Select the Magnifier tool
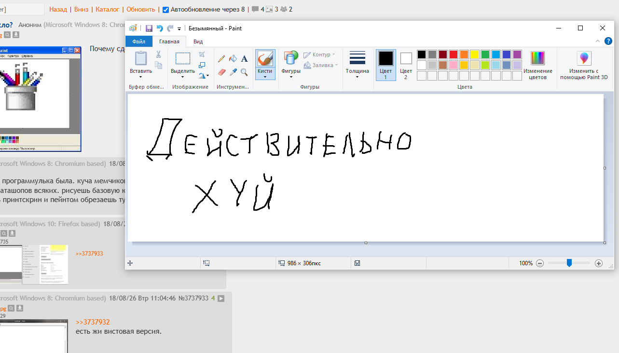This screenshot has width=619, height=353. [245, 72]
